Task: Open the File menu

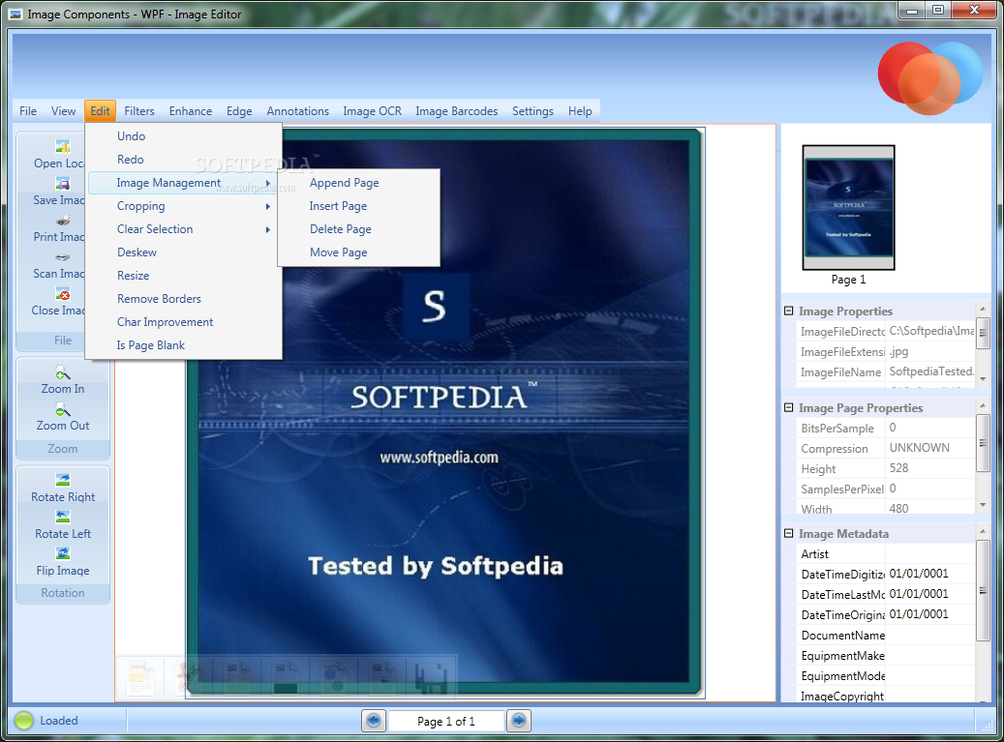Action: (x=27, y=110)
